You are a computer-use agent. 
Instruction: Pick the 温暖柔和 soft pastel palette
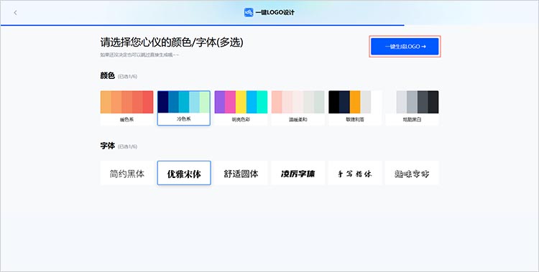pyautogui.click(x=298, y=108)
